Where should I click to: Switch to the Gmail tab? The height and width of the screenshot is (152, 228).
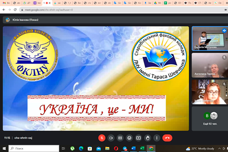tap(6, 3)
